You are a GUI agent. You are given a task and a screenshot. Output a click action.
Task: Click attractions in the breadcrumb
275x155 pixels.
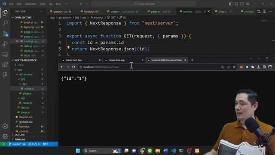(x=65, y=18)
